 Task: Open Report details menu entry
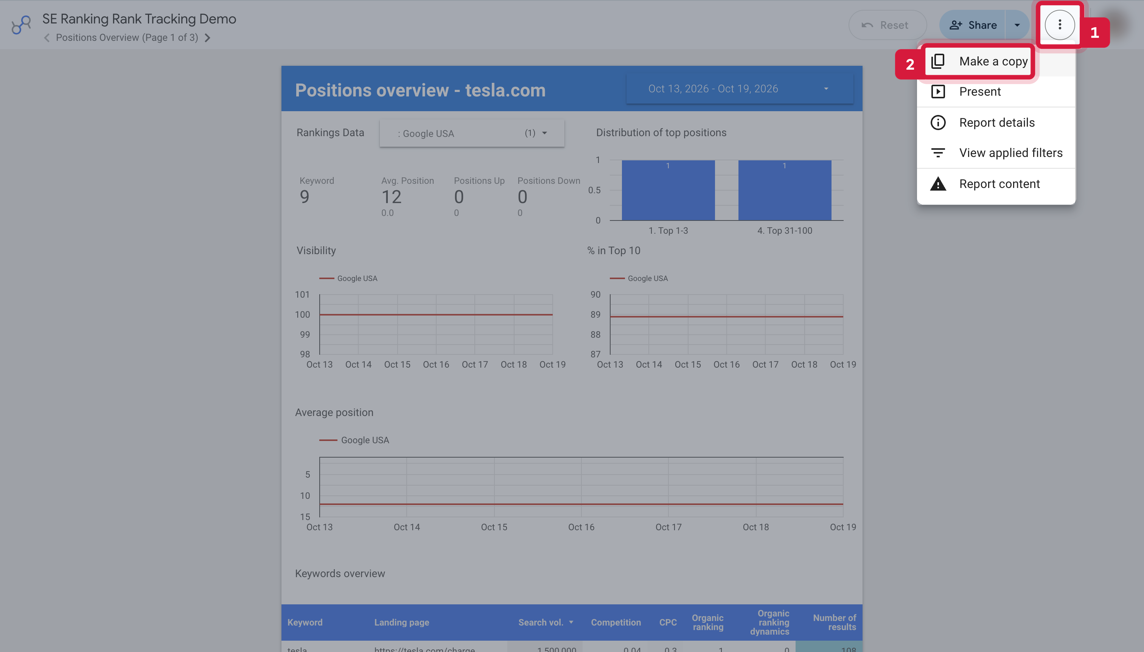pyautogui.click(x=996, y=122)
